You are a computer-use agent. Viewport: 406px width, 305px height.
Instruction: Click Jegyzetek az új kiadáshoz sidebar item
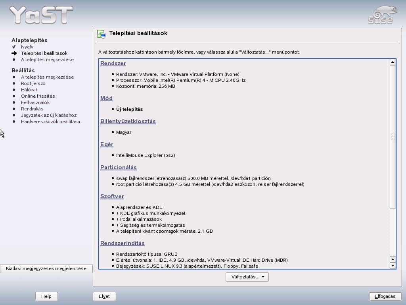49,115
